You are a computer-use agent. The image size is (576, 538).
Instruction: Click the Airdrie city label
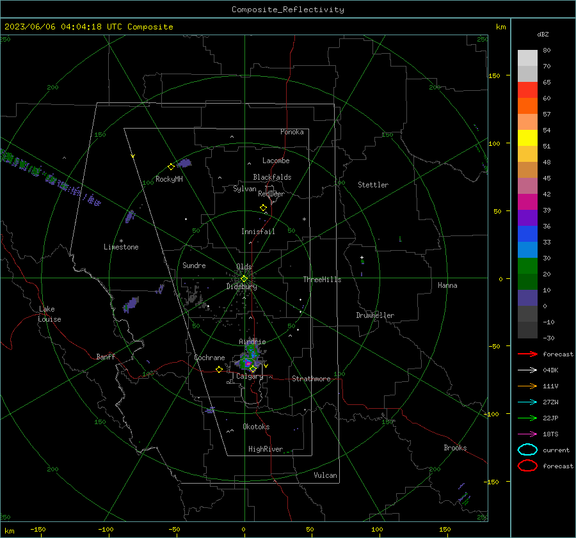(x=252, y=342)
